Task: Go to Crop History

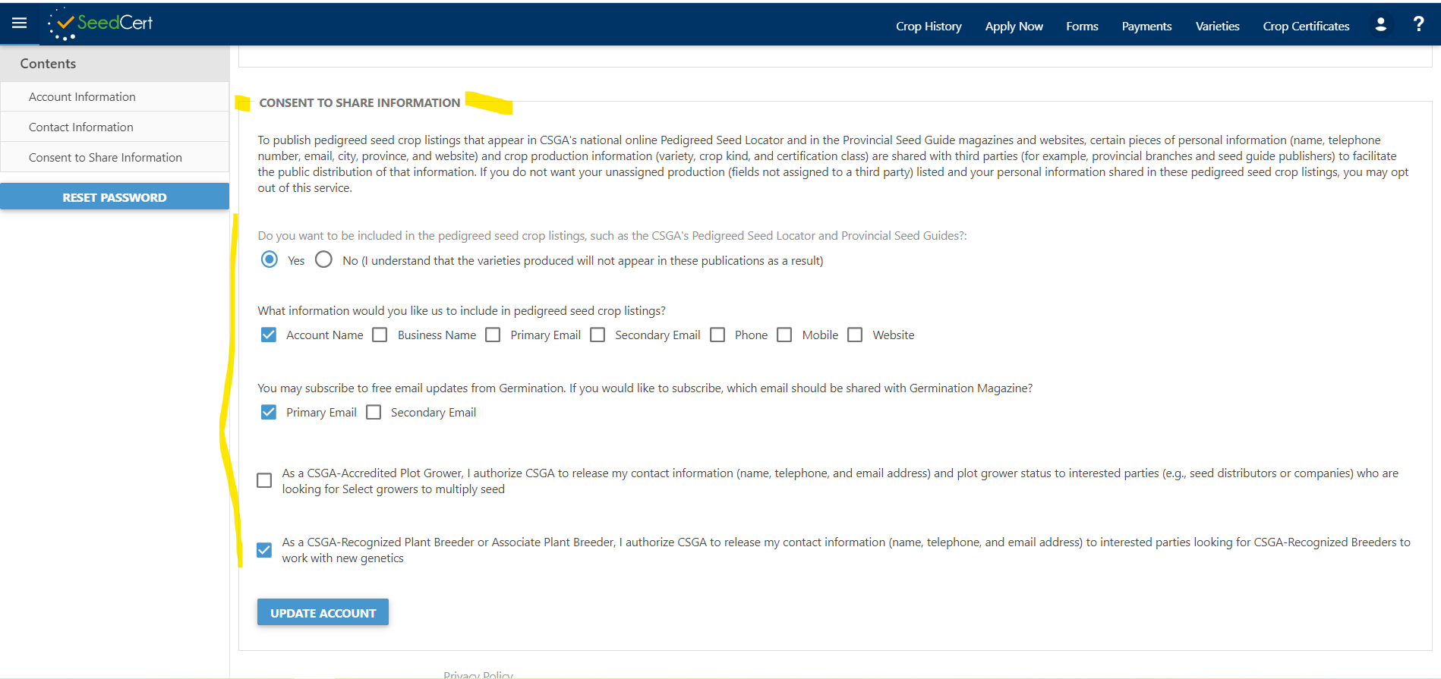Action: point(929,26)
